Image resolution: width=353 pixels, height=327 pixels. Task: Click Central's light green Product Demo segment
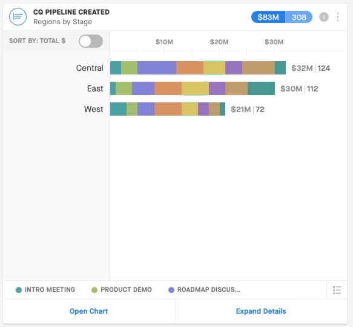click(x=129, y=68)
